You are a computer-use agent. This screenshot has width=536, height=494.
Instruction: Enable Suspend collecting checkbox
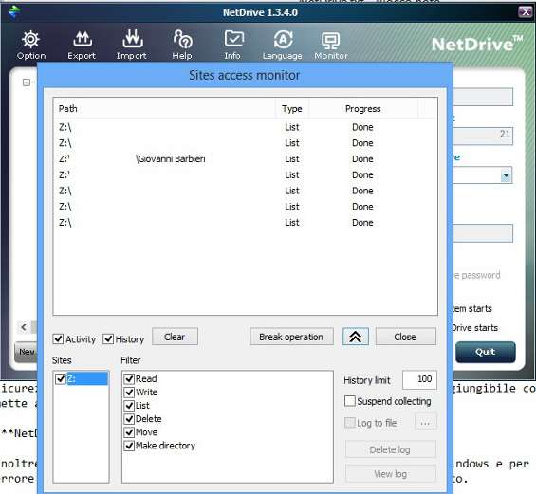(x=350, y=401)
